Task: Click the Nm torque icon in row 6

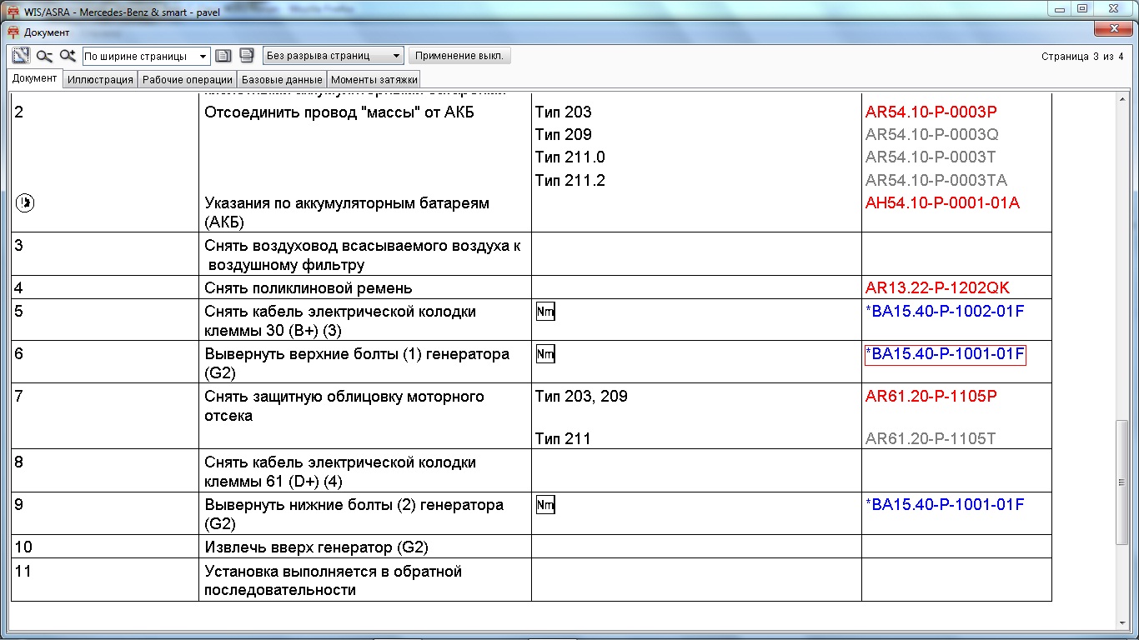Action: click(x=545, y=354)
